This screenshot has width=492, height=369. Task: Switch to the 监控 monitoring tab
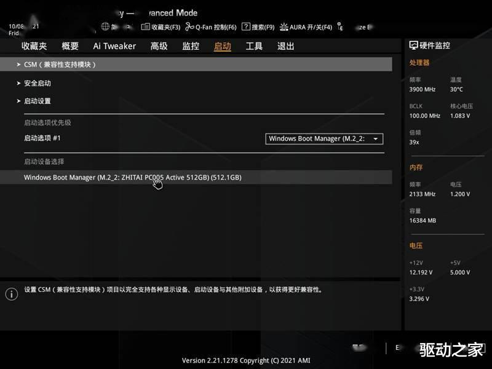point(189,46)
